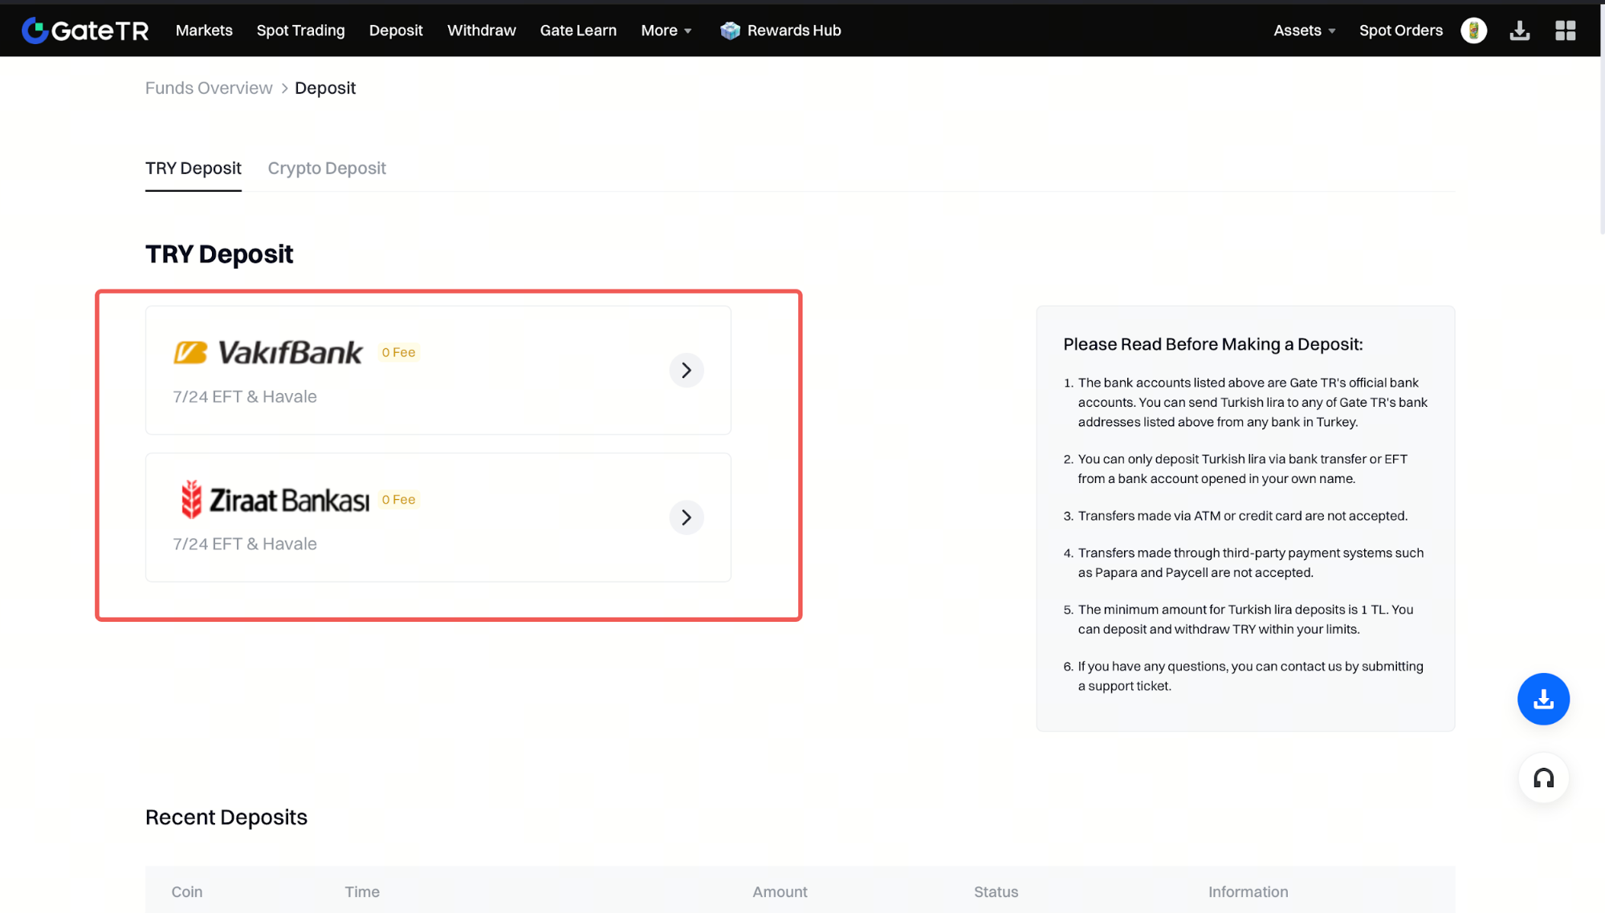1605x913 pixels.
Task: Open the apps grid icon
Action: tap(1565, 30)
